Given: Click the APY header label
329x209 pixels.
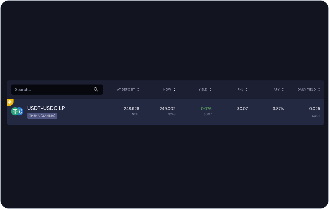Looking at the screenshot, I should (277, 89).
